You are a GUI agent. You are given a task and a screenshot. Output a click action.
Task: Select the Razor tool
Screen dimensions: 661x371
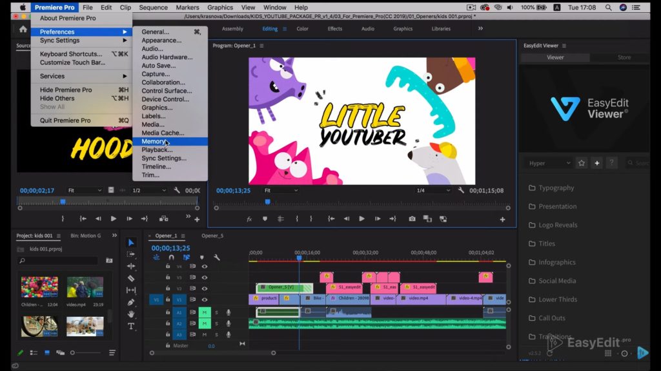pos(131,278)
